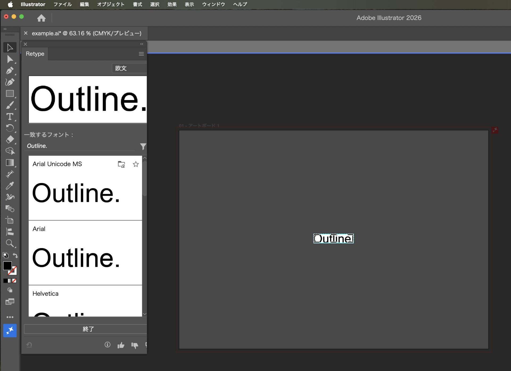
Task: Click the info button in Retype panel
Action: click(108, 345)
